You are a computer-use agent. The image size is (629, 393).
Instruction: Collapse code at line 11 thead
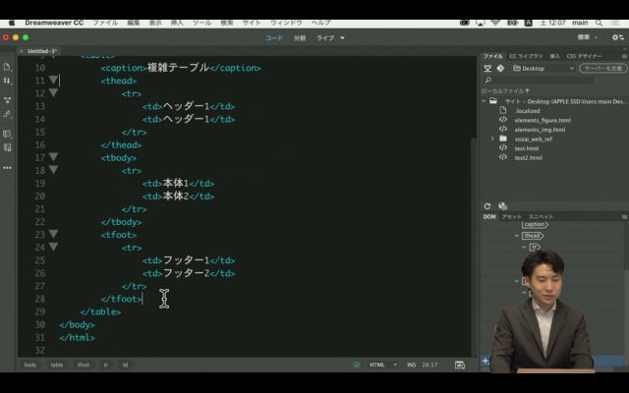(53, 81)
